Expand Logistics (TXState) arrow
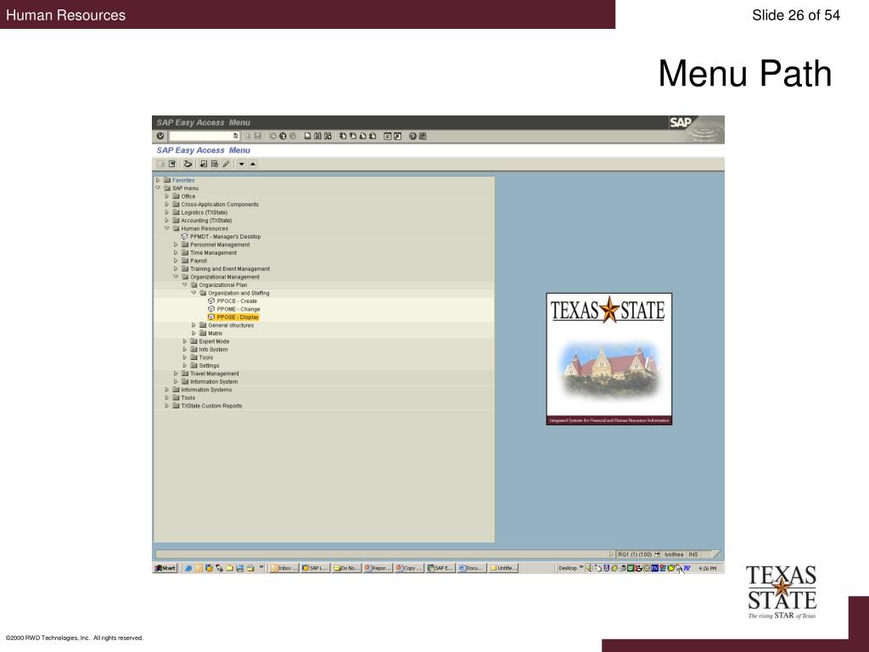The width and height of the screenshot is (869, 652). point(167,212)
